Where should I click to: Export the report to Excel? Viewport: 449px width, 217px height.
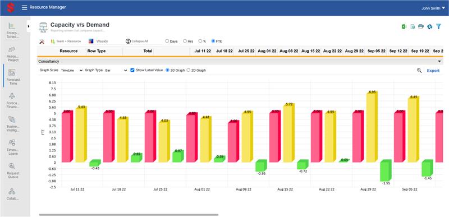(404, 26)
